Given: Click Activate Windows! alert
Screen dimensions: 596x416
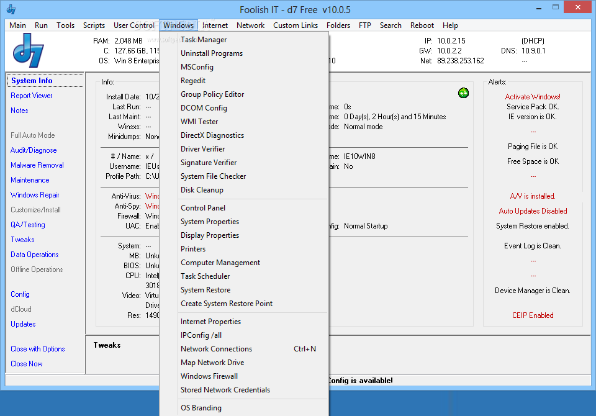Looking at the screenshot, I should (533, 97).
